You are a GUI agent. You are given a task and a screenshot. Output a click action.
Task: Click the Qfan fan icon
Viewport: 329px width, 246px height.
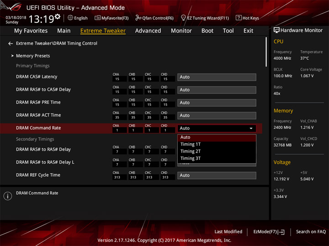pos(138,18)
